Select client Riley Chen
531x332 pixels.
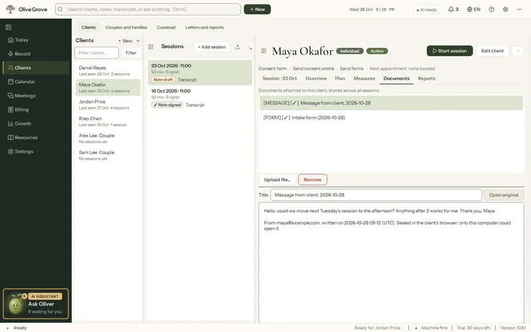point(108,122)
